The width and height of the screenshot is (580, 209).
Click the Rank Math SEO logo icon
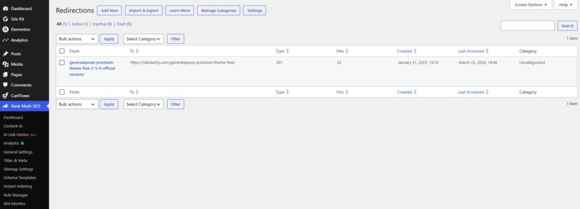click(6, 106)
